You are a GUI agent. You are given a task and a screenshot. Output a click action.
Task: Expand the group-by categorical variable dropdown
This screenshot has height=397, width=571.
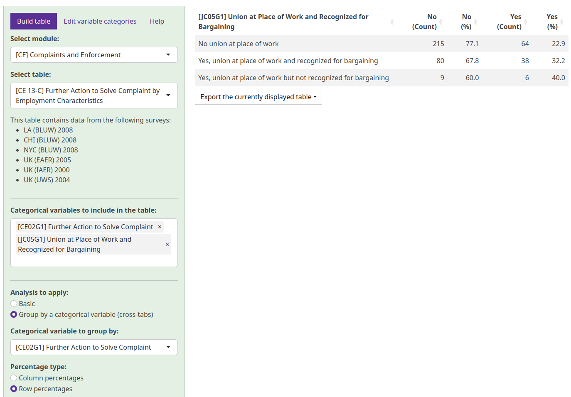(94, 347)
